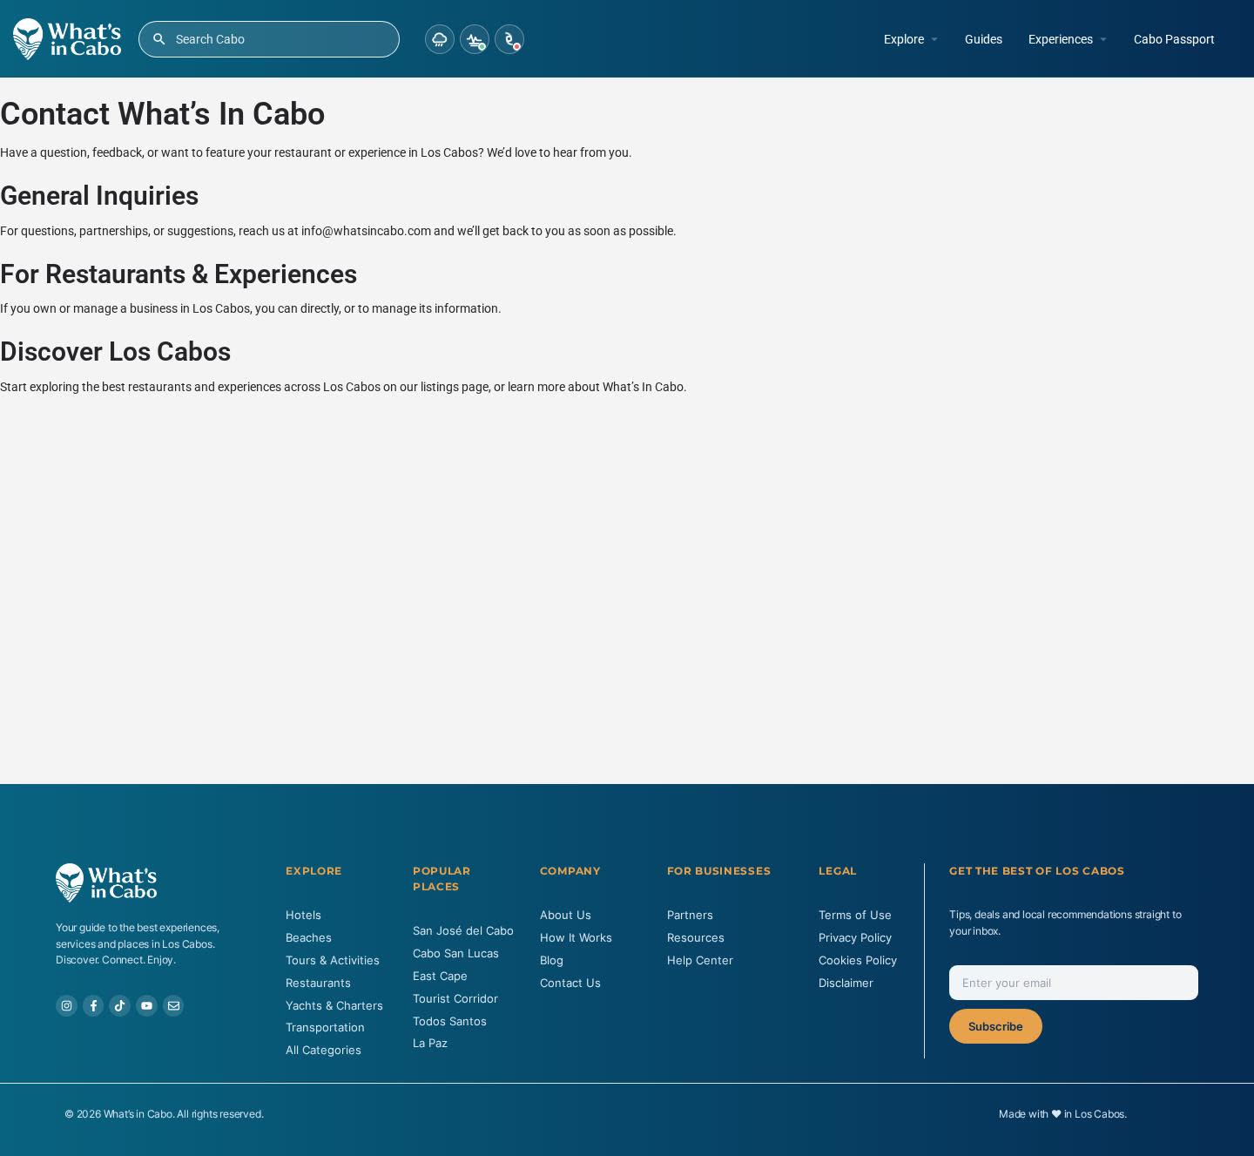1254x1156 pixels.
Task: Open the Partners link
Action: tap(690, 915)
